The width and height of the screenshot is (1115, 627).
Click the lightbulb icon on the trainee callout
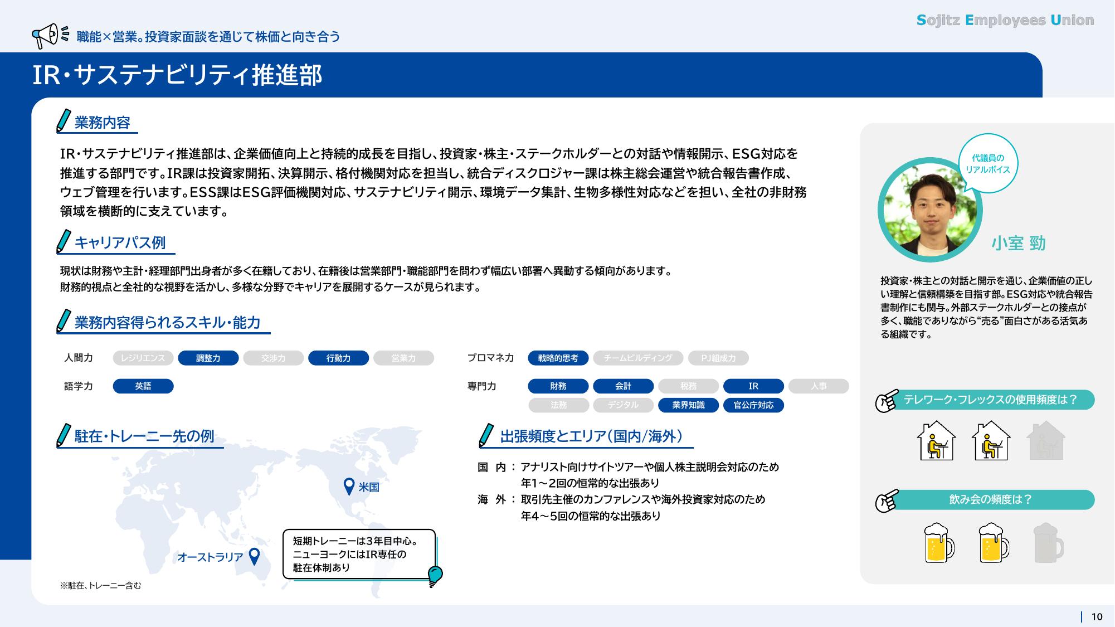pos(435,576)
